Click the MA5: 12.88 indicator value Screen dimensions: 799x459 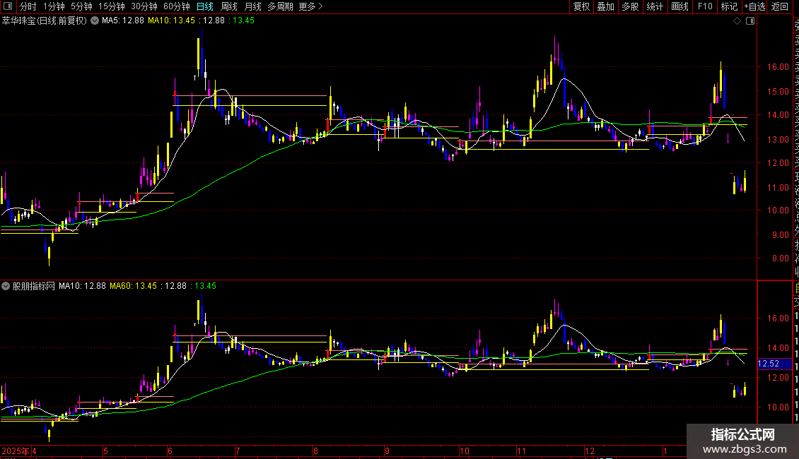(123, 21)
